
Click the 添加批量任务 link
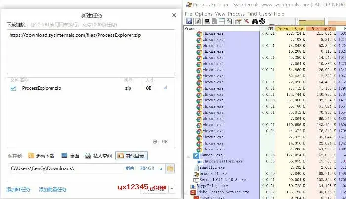[x=52, y=189]
